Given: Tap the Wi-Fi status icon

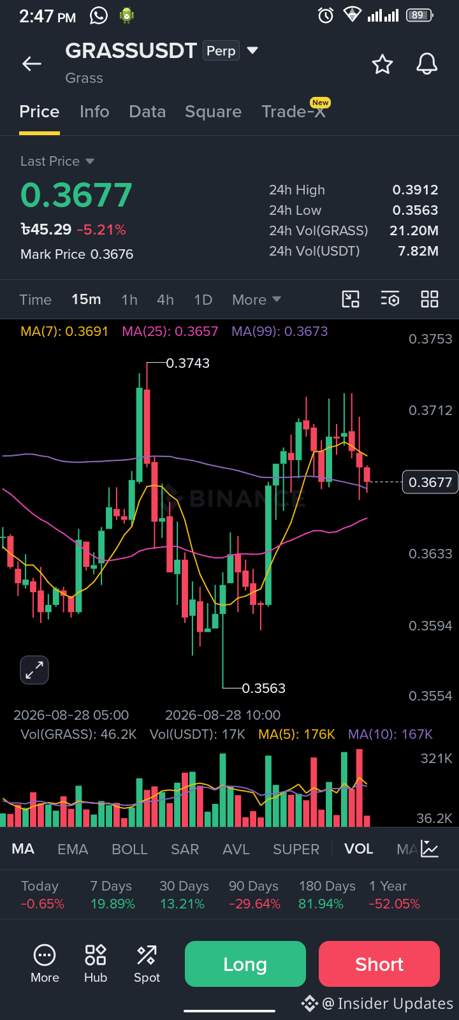Looking at the screenshot, I should pyautogui.click(x=353, y=15).
